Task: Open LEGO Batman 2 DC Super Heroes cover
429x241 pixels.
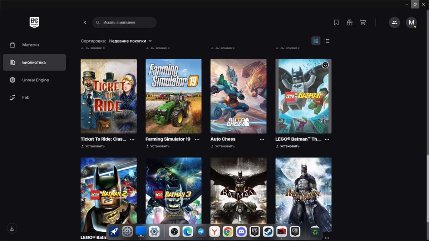Action: [x=109, y=195]
